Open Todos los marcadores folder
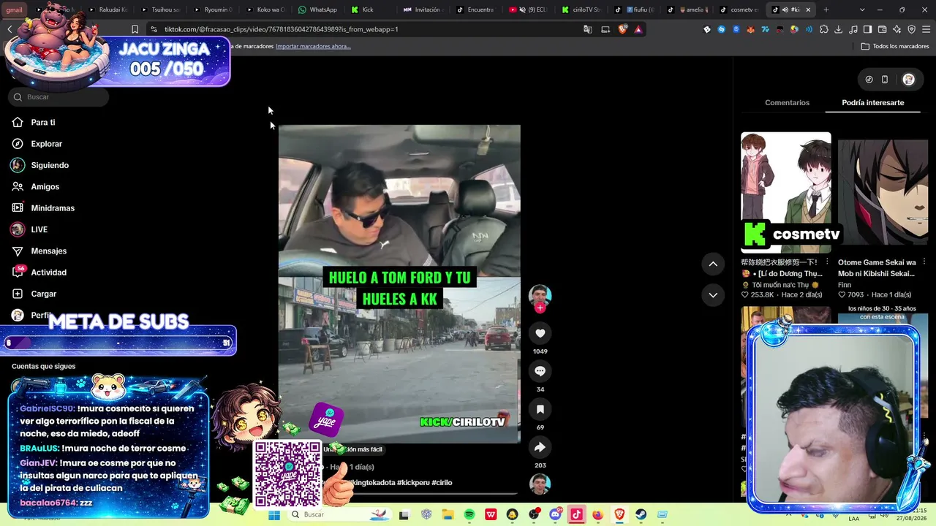 (x=895, y=46)
